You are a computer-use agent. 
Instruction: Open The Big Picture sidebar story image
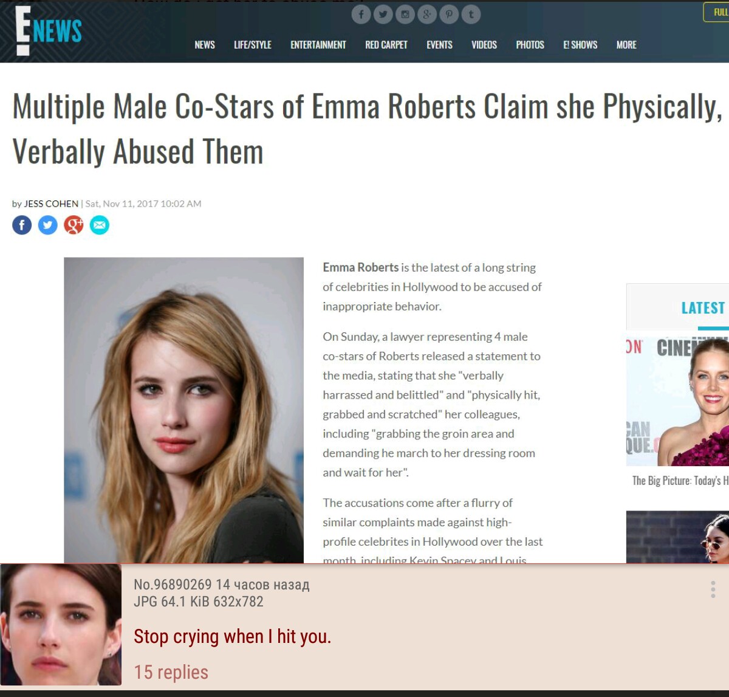677,399
